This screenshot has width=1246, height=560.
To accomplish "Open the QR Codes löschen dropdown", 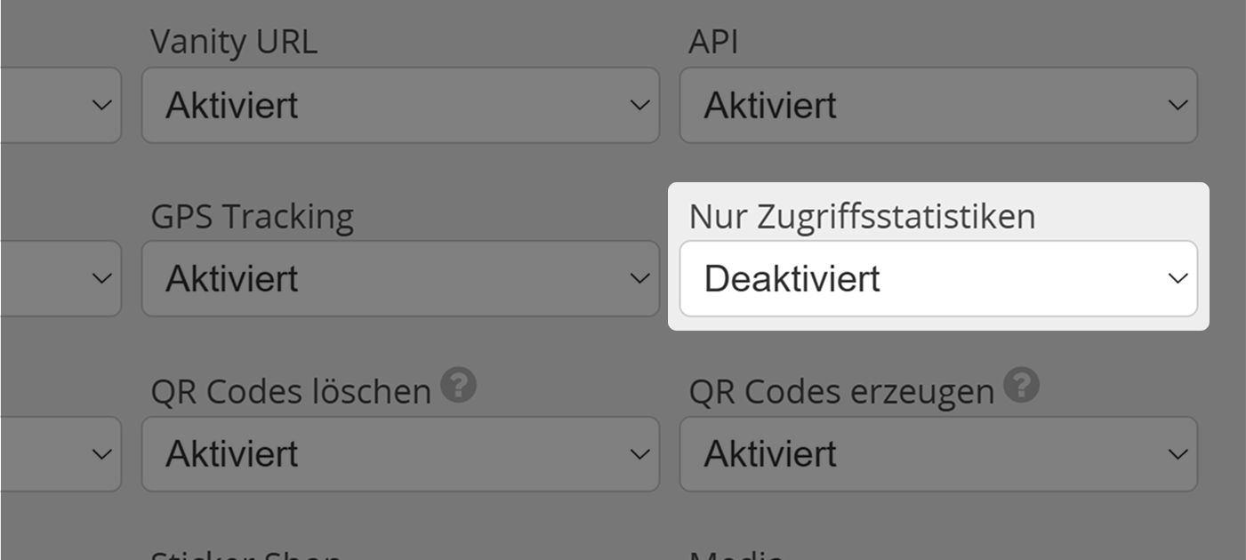I will 400,453.
